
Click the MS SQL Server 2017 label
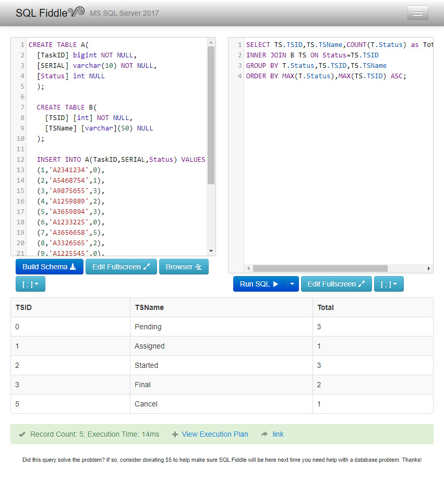tap(124, 13)
